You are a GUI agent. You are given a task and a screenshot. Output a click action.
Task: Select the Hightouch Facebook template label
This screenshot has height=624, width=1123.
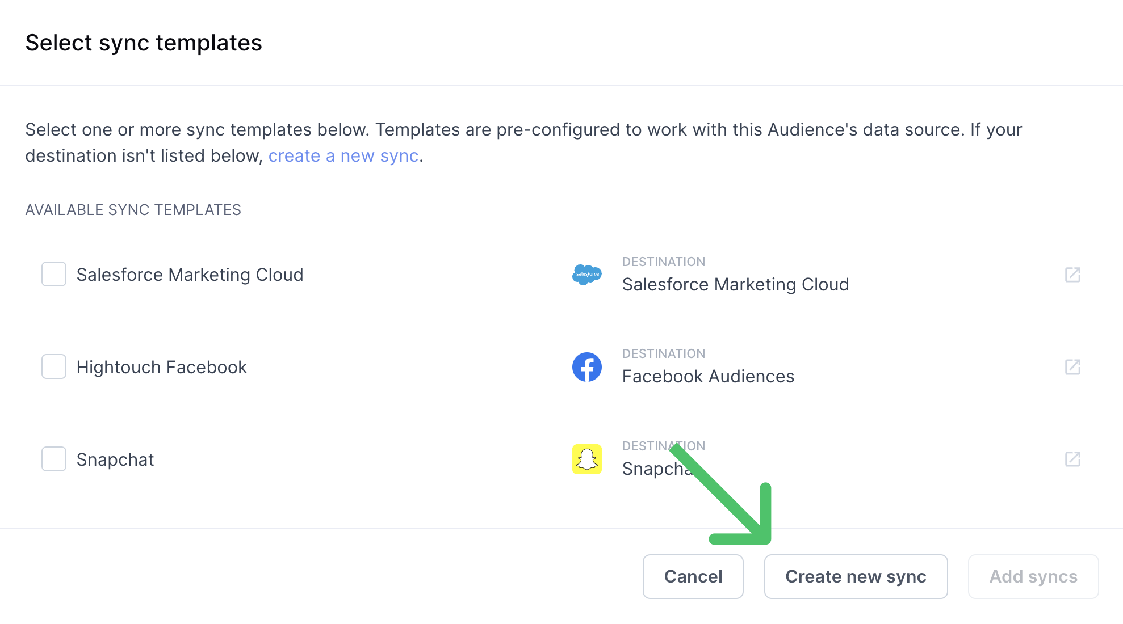[162, 367]
